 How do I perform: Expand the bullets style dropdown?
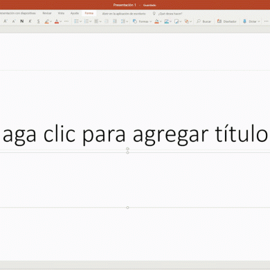coord(80,21)
